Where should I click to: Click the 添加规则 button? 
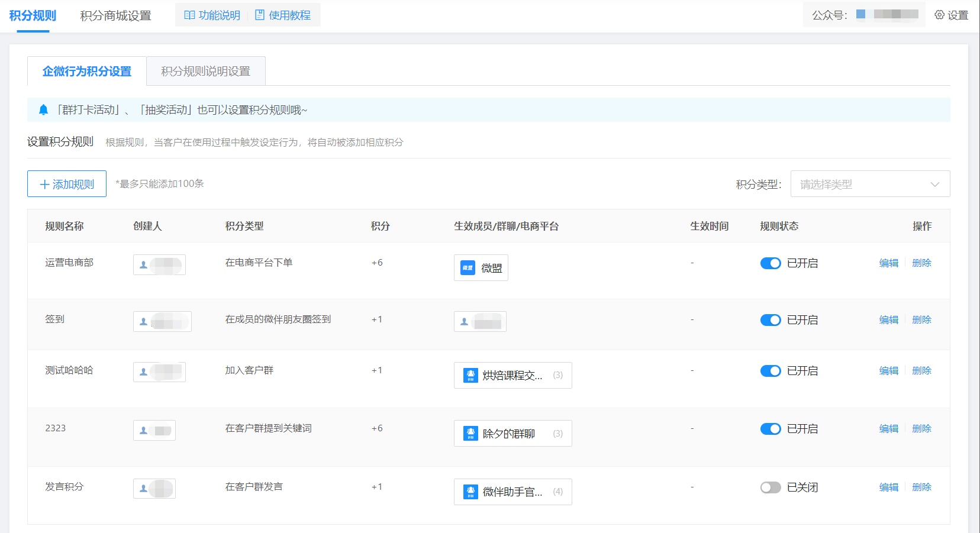pos(67,184)
